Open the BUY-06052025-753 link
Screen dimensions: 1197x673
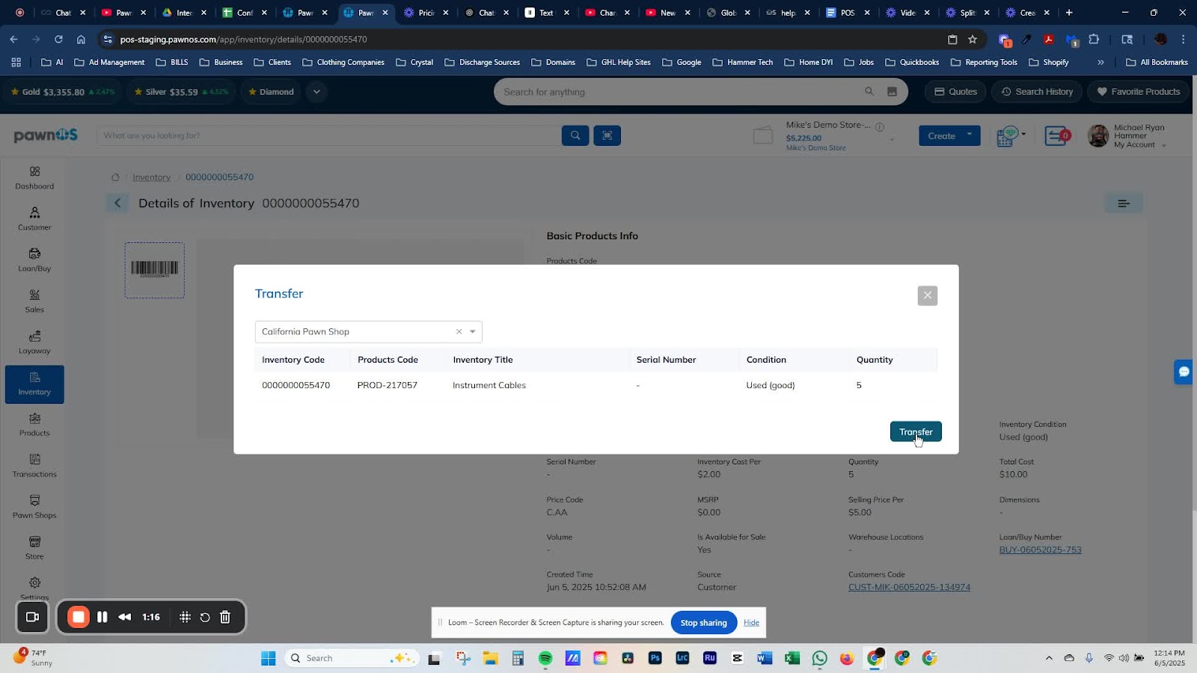pos(1040,550)
